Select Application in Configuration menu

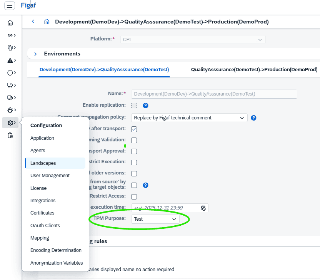pos(42,138)
